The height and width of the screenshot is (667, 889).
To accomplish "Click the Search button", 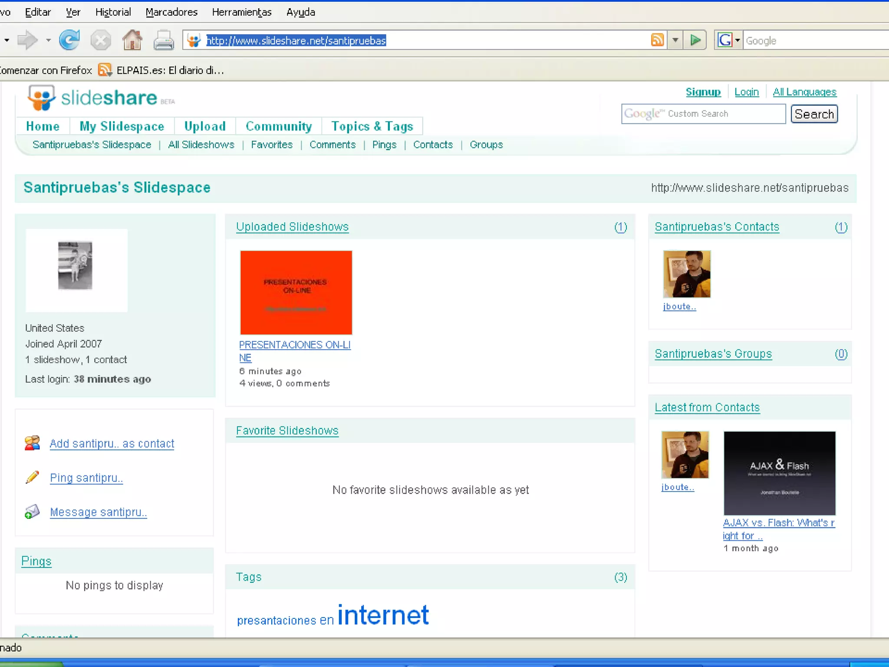I will [x=814, y=114].
